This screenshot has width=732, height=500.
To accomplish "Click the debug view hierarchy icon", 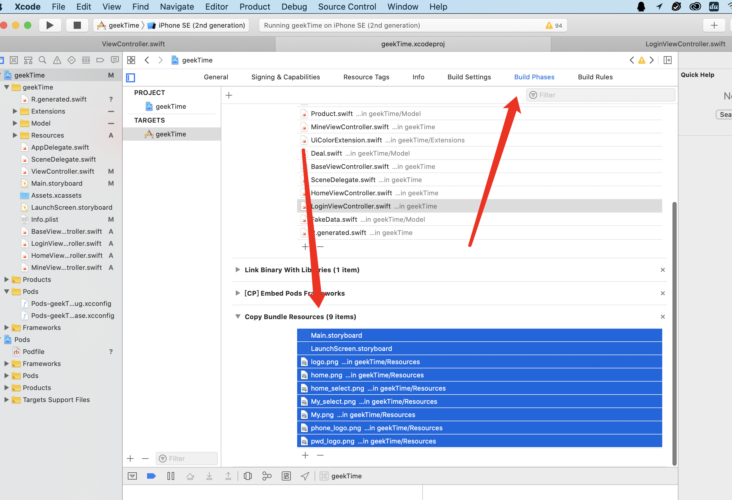I will pyautogui.click(x=248, y=476).
